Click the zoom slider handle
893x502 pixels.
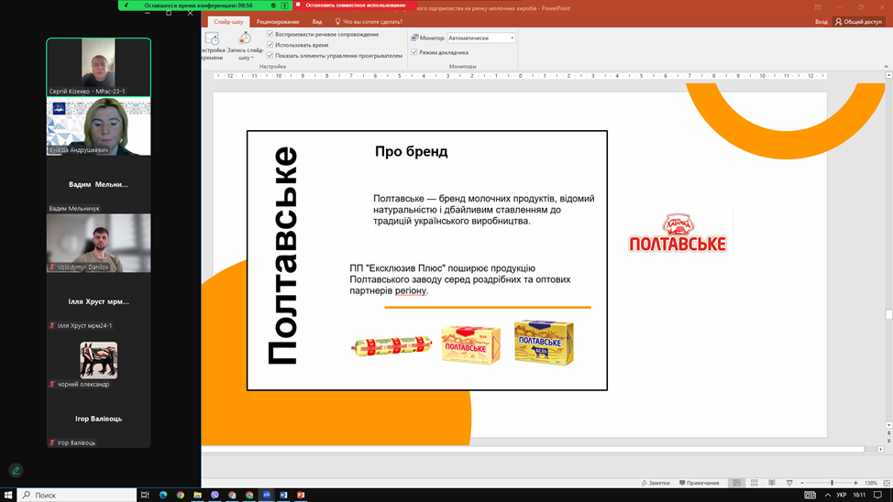coord(832,483)
